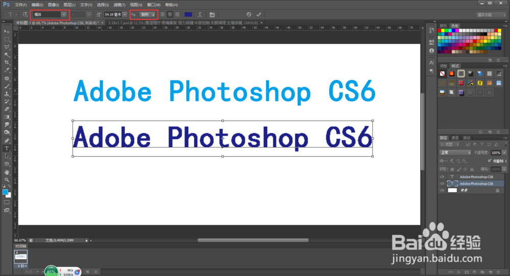510x276 pixels.
Task: Open Warp Text dialog icon
Action: point(200,15)
